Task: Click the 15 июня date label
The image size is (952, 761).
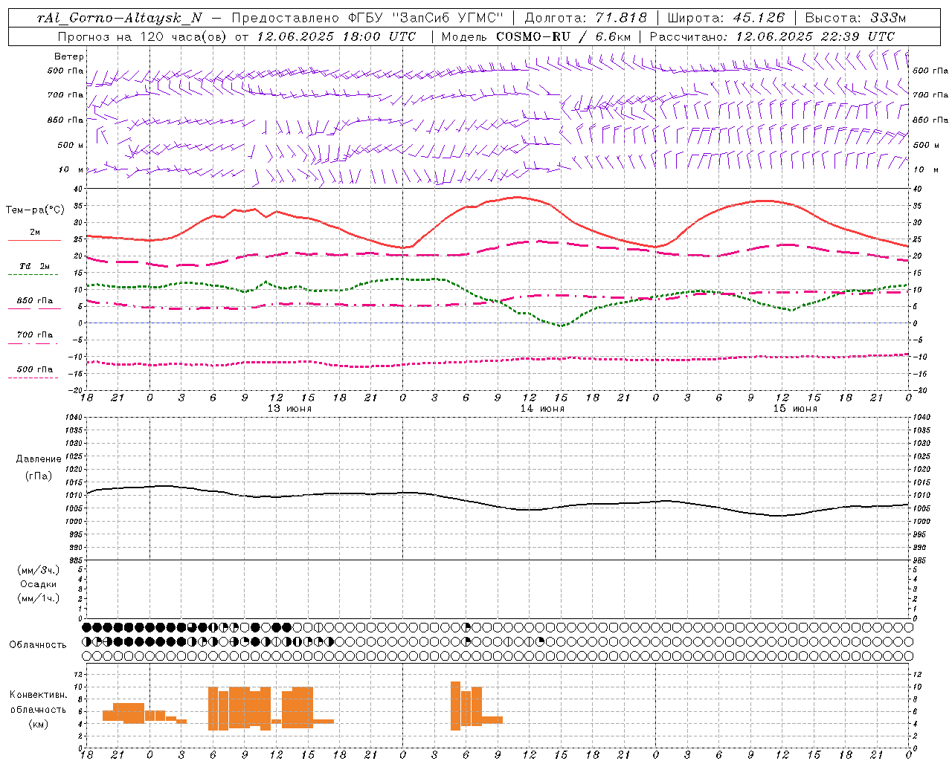Action: (795, 409)
